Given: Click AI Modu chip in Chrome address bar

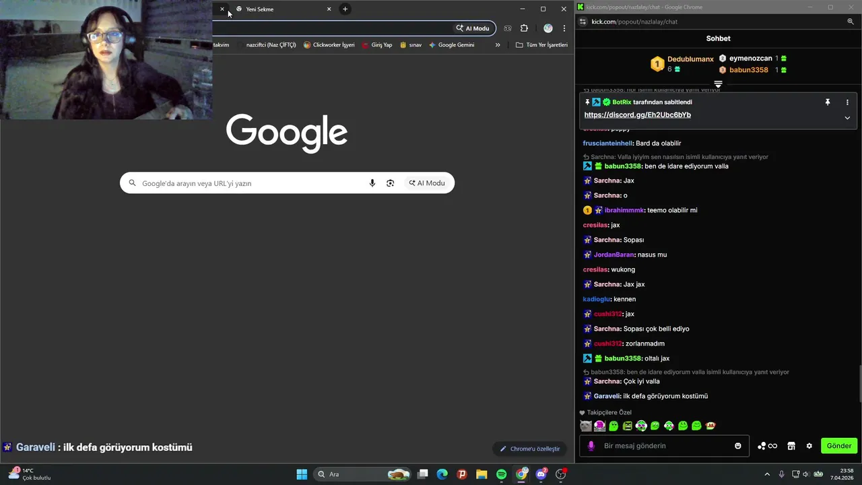Looking at the screenshot, I should tap(473, 28).
